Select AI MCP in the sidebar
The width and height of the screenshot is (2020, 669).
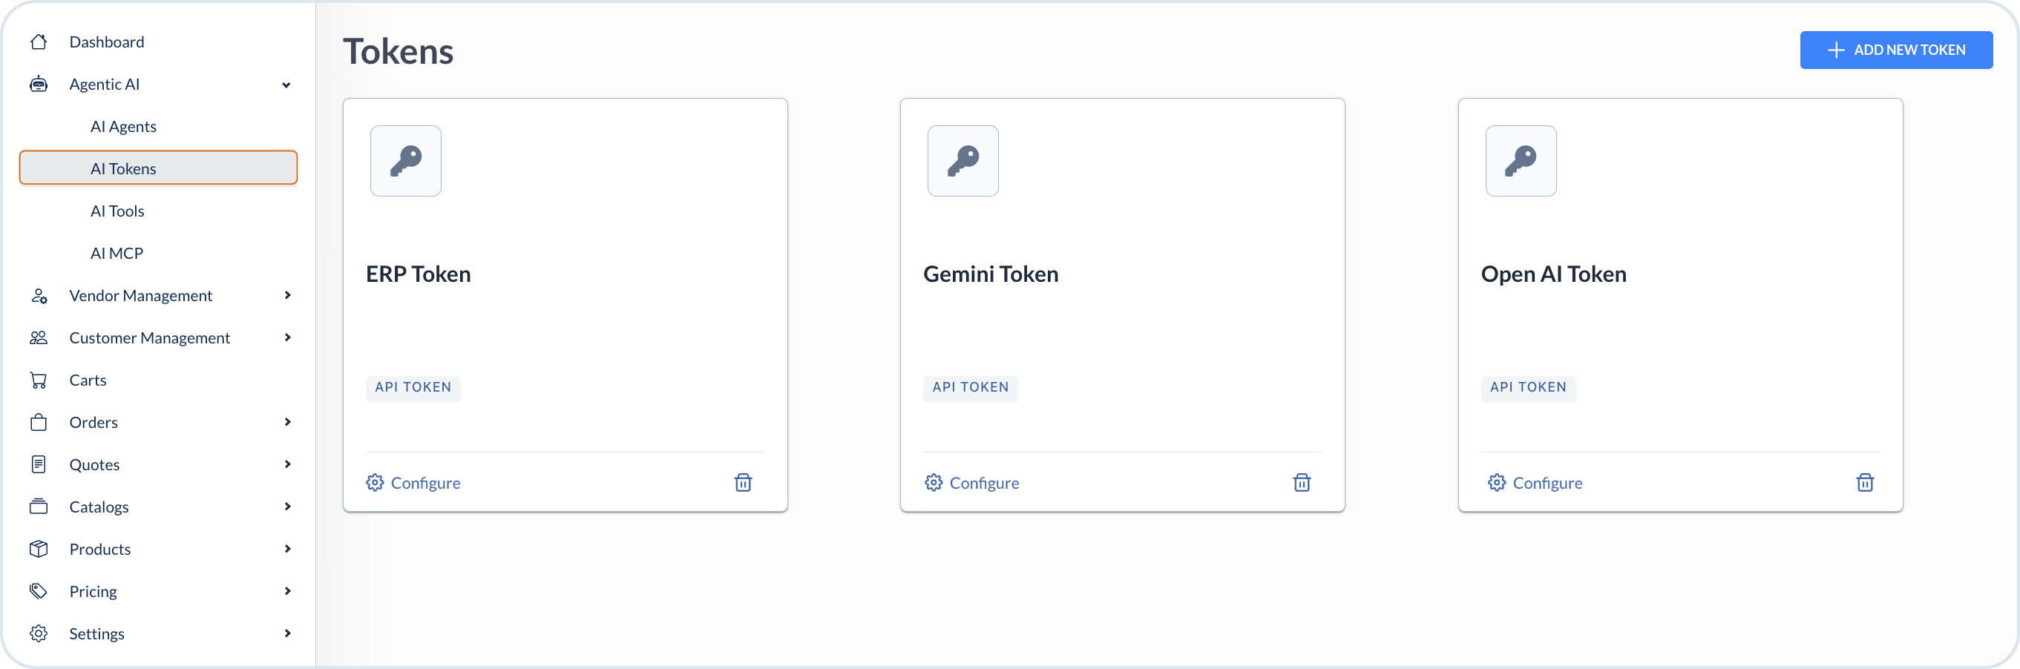[117, 252]
